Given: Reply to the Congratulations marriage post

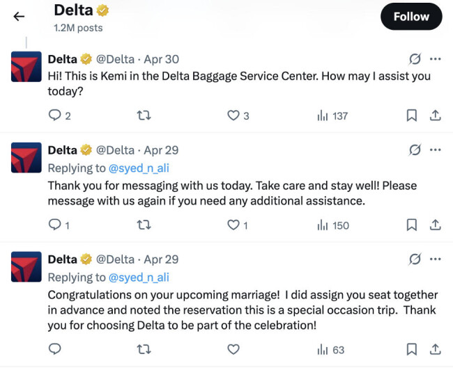Looking at the screenshot, I should click(55, 349).
